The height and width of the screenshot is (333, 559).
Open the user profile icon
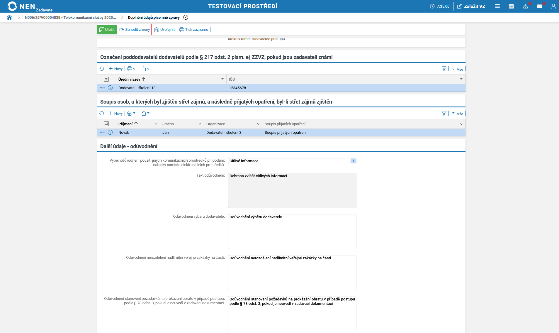tap(553, 6)
